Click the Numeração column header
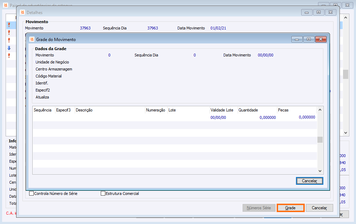 156,110
